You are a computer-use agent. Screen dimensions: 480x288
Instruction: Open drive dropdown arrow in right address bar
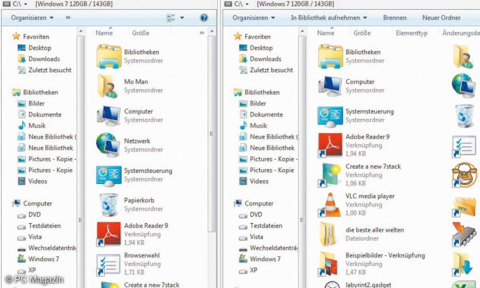(x=247, y=4)
